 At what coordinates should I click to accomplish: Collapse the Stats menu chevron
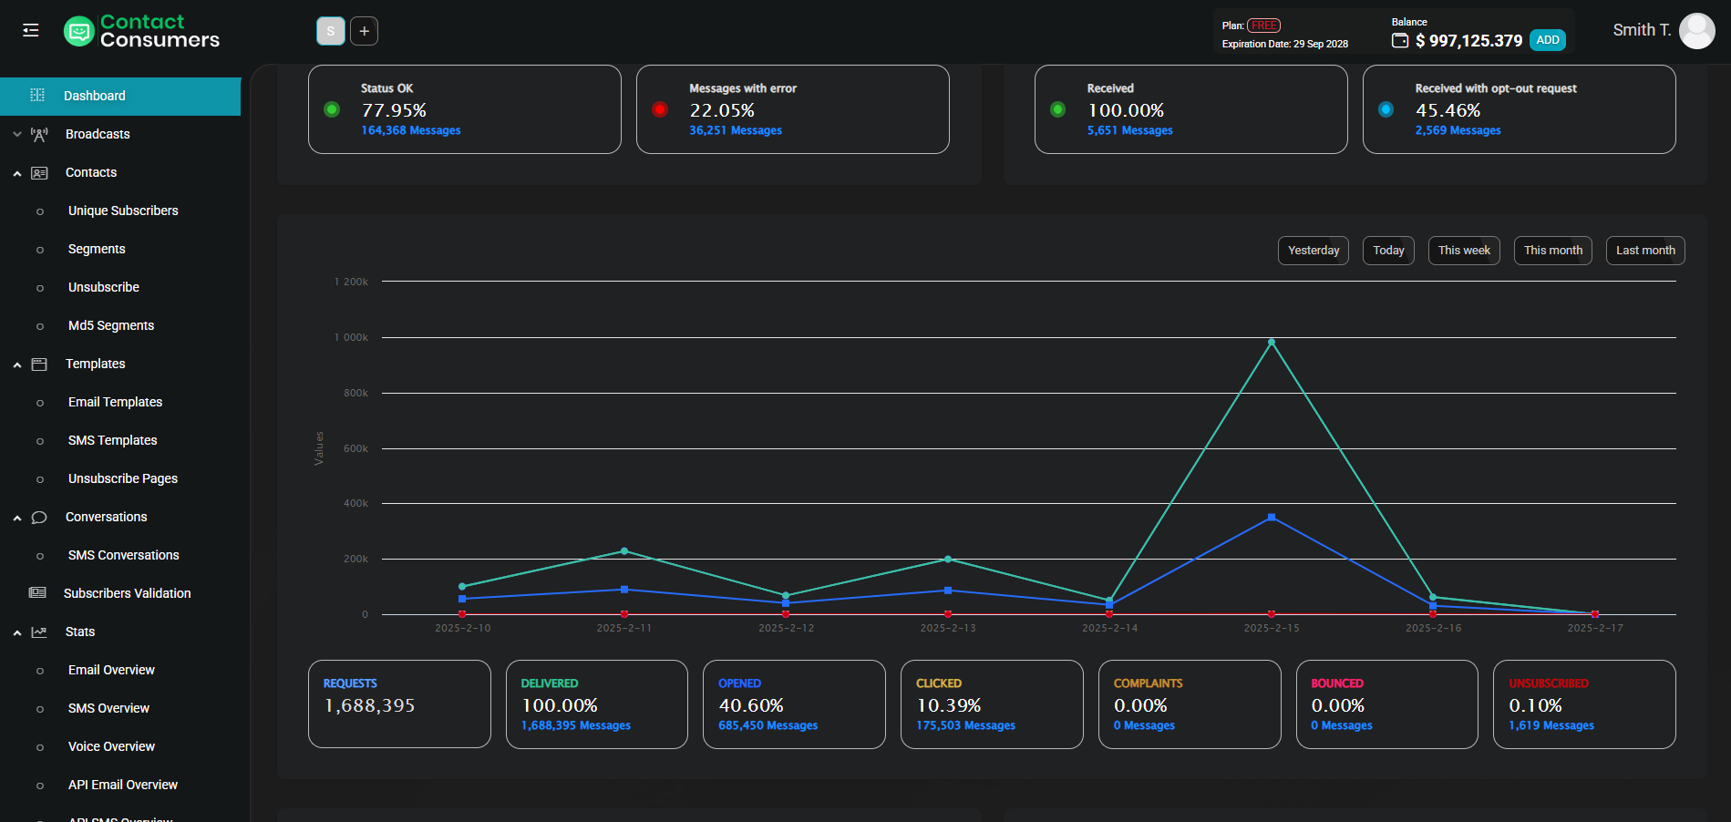click(x=17, y=632)
